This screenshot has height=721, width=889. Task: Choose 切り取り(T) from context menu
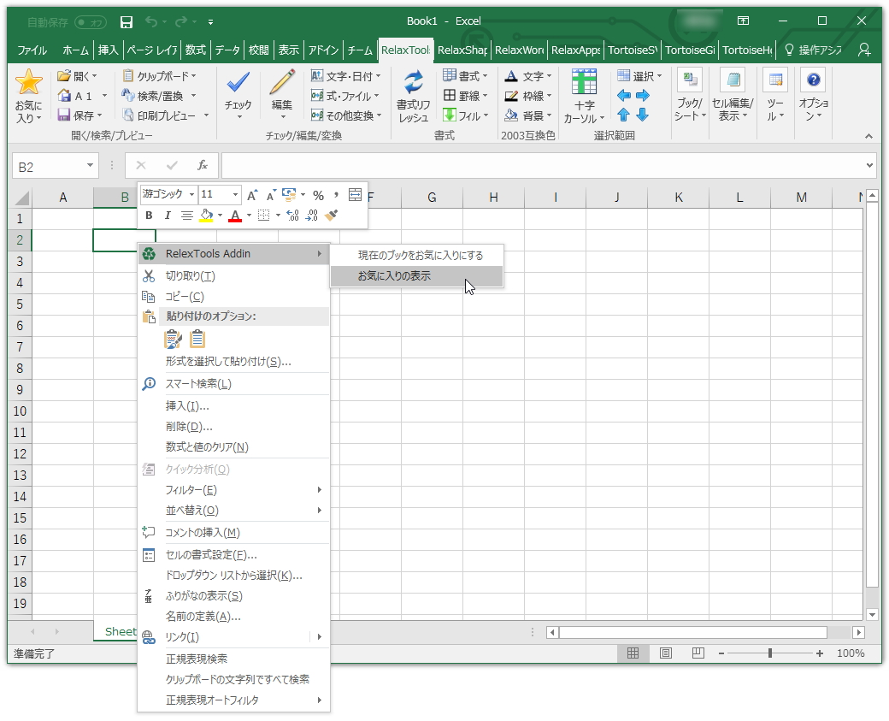coord(233,276)
